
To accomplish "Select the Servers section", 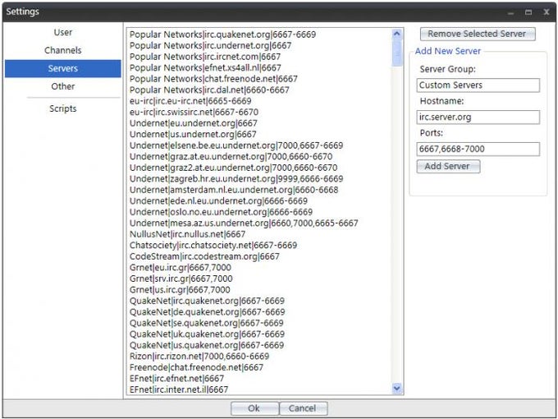I will [x=63, y=68].
